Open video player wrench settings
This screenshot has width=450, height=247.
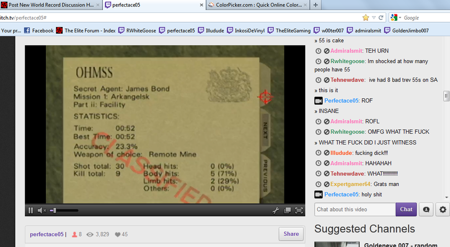(x=276, y=210)
